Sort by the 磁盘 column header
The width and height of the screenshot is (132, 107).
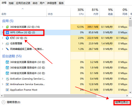107,12
